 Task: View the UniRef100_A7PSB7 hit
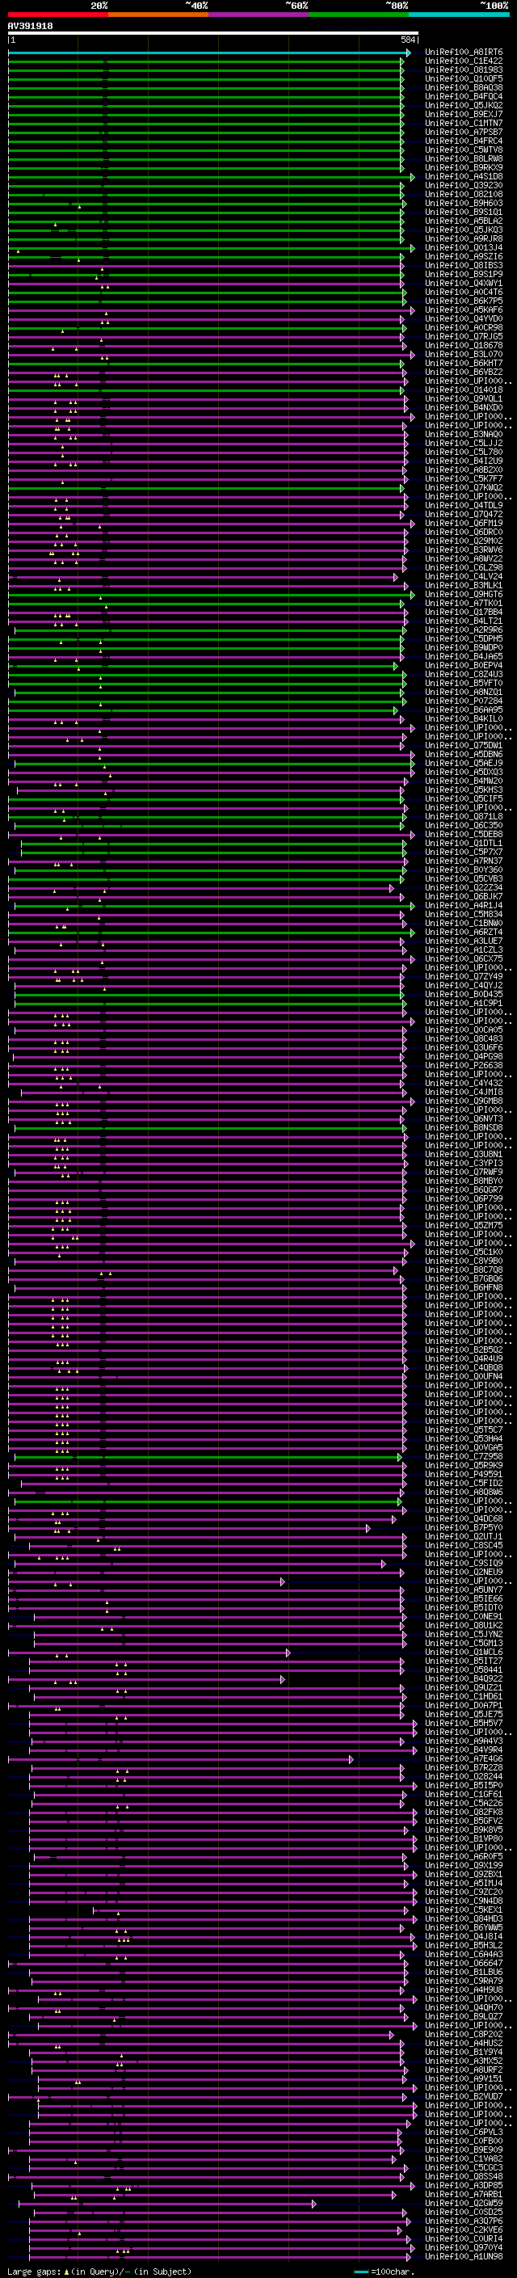tap(464, 132)
